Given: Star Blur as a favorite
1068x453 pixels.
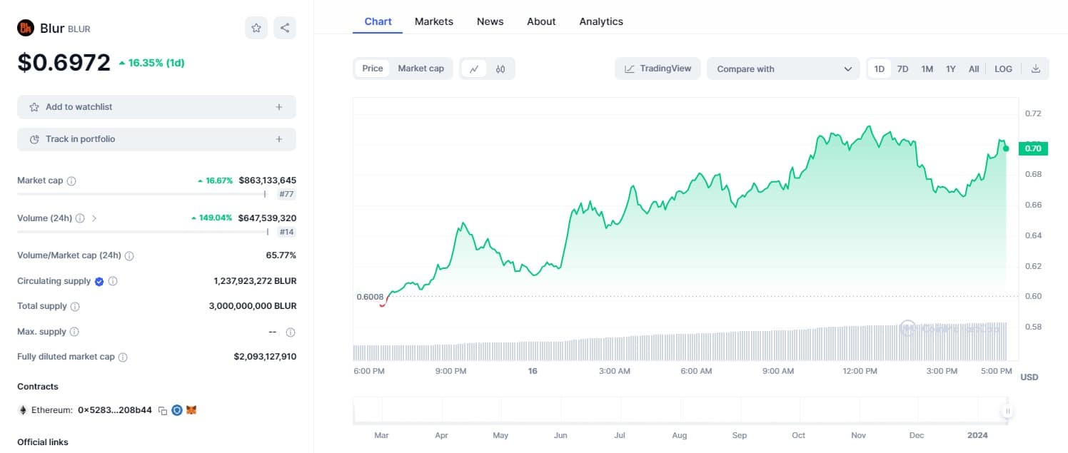Looking at the screenshot, I should pyautogui.click(x=256, y=28).
